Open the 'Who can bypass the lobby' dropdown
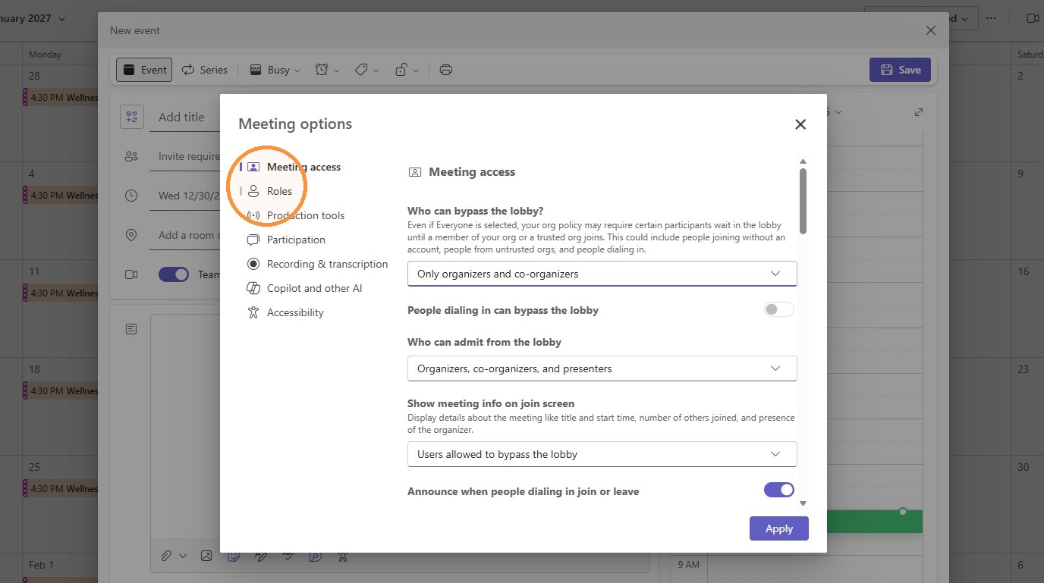The image size is (1044, 583). point(602,274)
